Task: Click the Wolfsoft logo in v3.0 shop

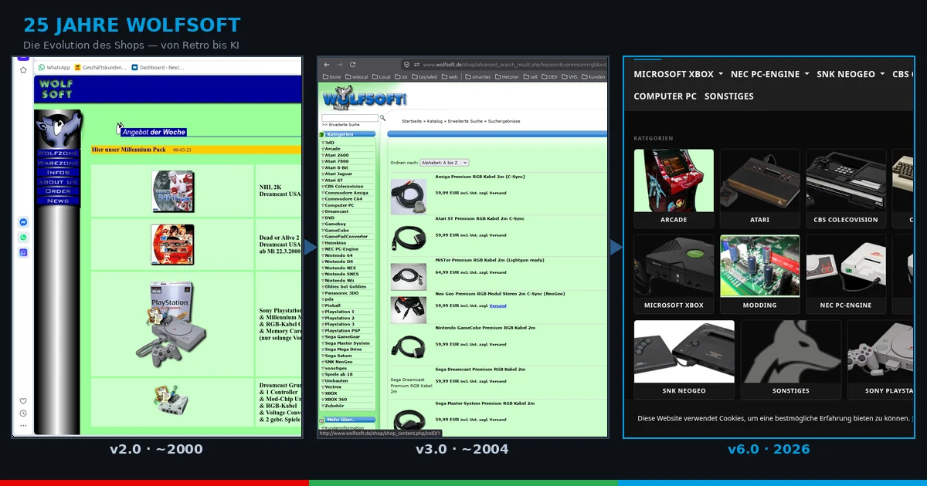Action: pos(364,98)
